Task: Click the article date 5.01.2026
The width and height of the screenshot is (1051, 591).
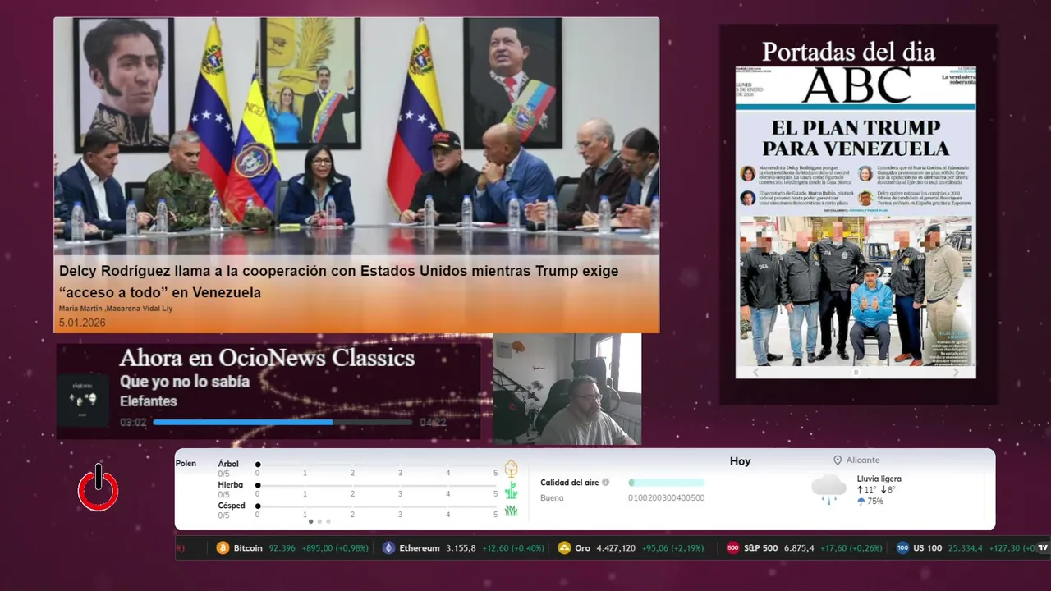Action: click(x=82, y=323)
